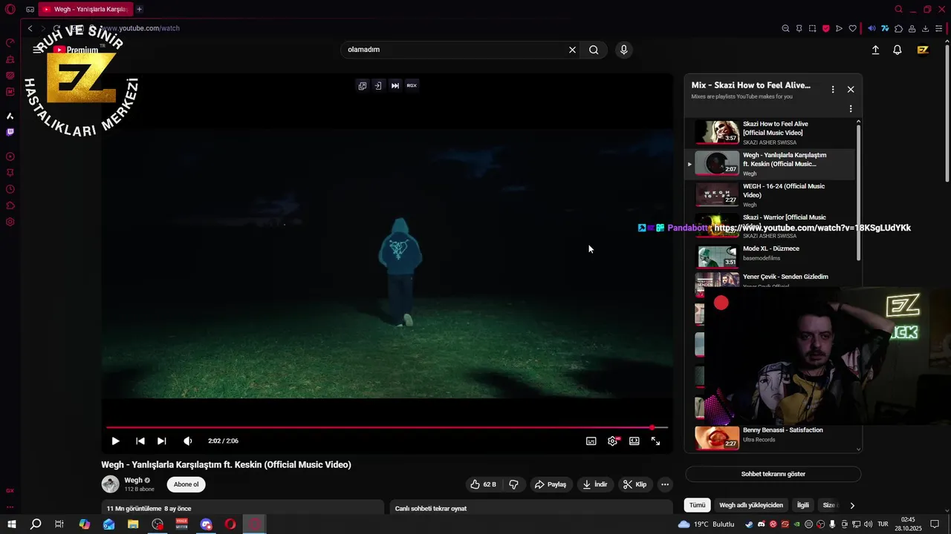
Task: Clear the 'olamadım' search text
Action: tap(572, 50)
